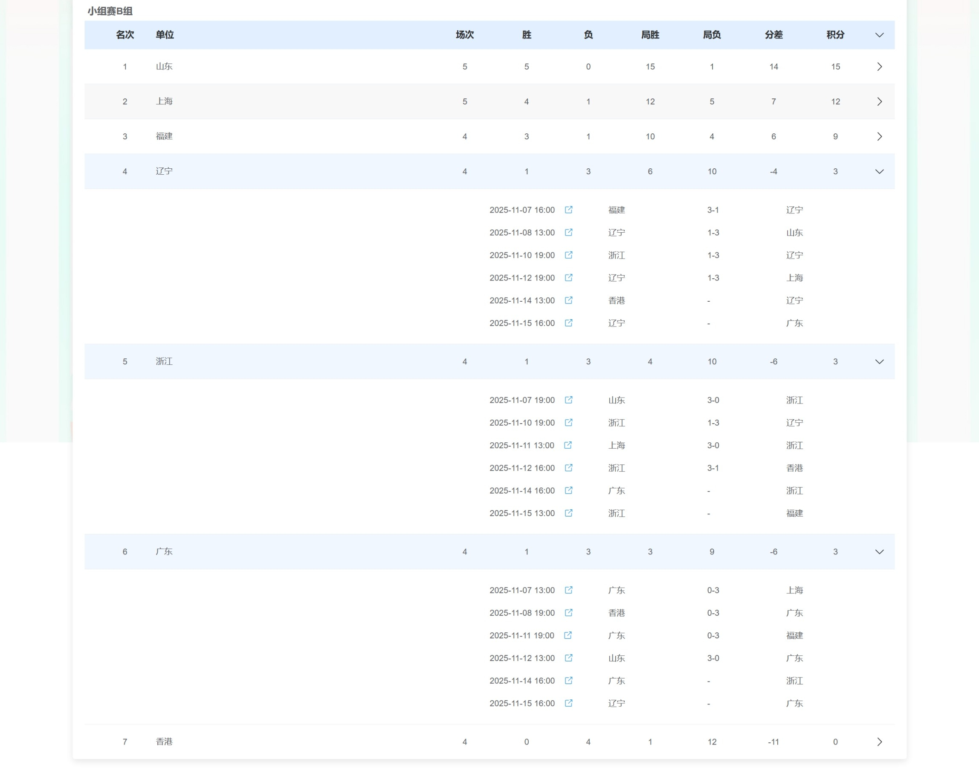Open link icon for 浙江 vs 福建 match

(x=568, y=513)
